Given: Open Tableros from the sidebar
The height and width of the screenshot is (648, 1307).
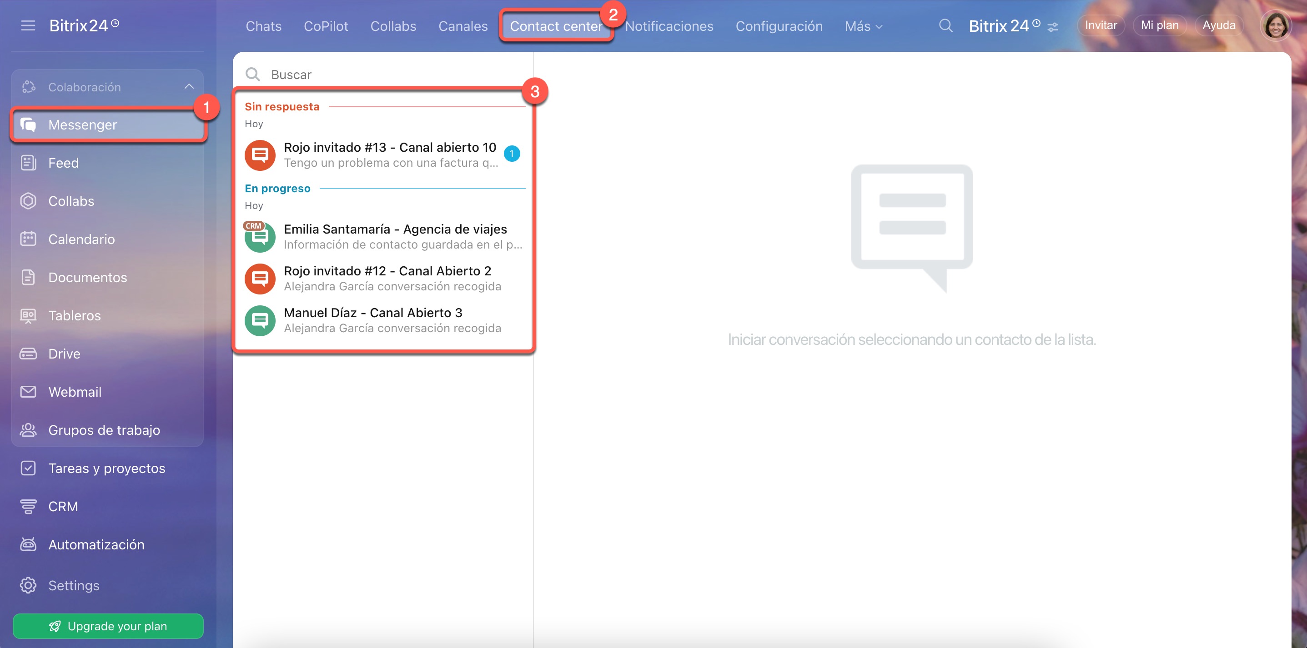Looking at the screenshot, I should [108, 315].
